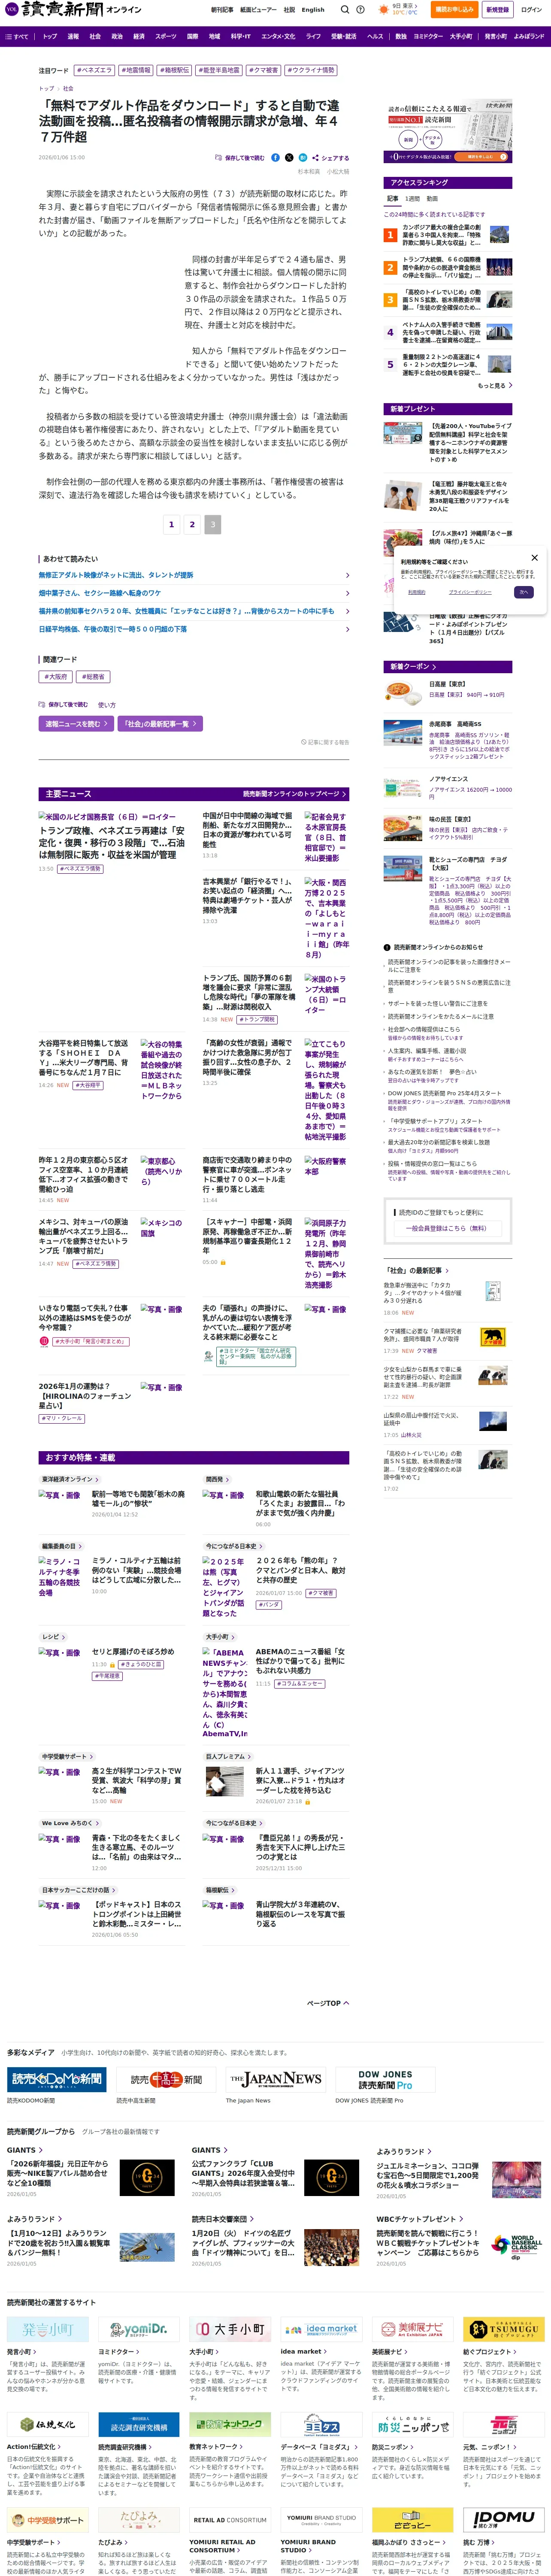Viewport: 551px width, 2576px height.
Task: Select スポーツ in the navigation bar
Action: pos(166,36)
